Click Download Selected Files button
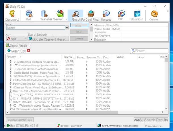The image size is (173, 131). click(x=20, y=120)
